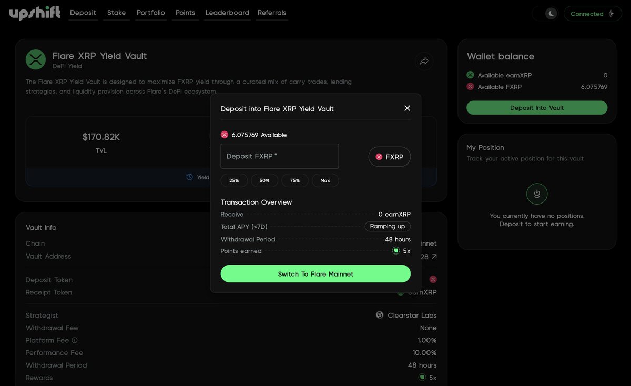Click the Platform Fee info icon

(x=75, y=340)
